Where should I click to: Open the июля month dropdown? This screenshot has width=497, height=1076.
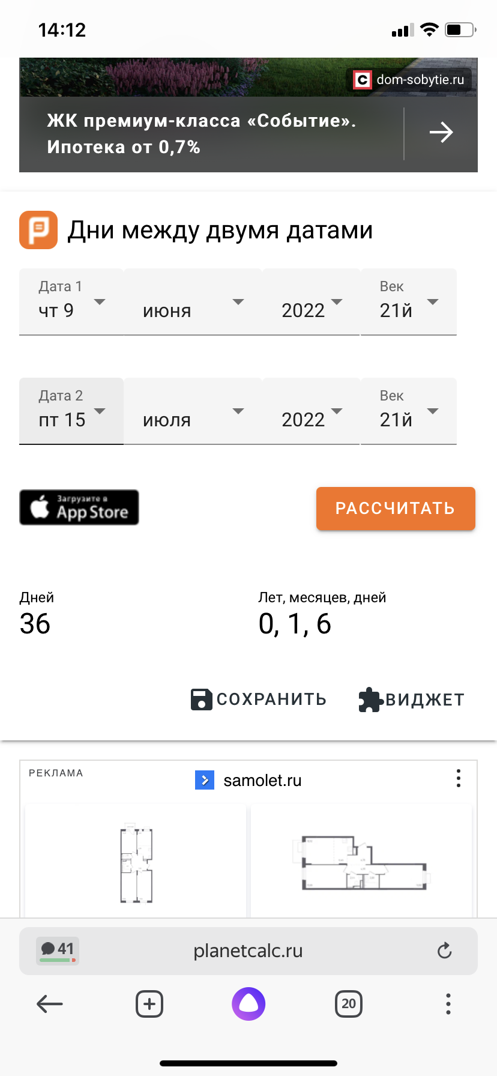(x=193, y=411)
